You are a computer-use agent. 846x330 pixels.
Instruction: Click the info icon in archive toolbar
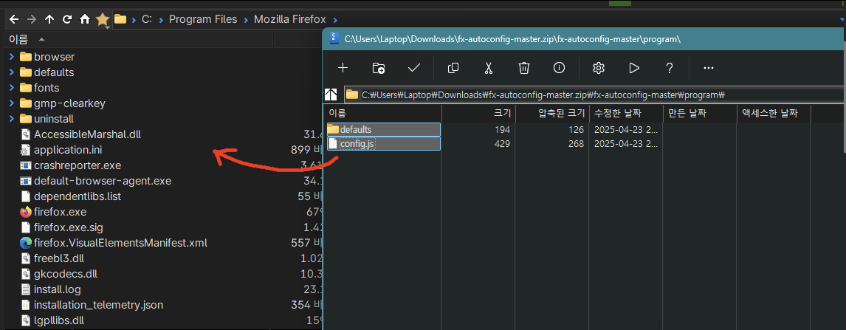pos(559,67)
